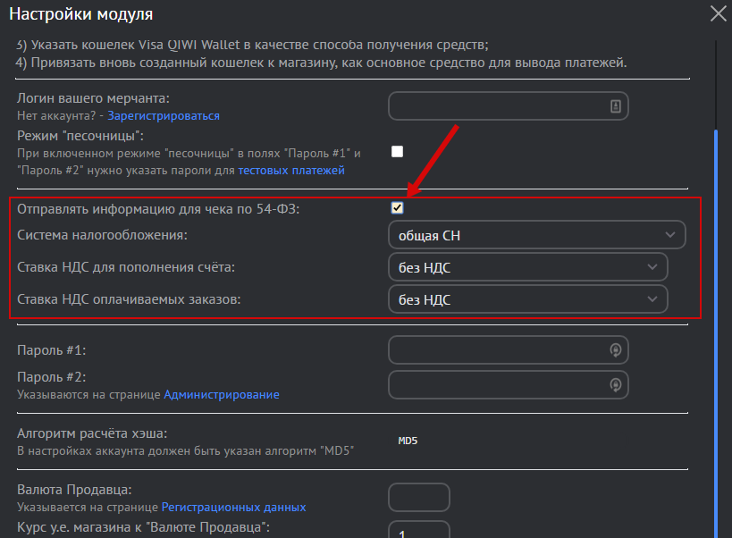
Task: Open the Система налогообложения dropdown
Action: tap(536, 235)
